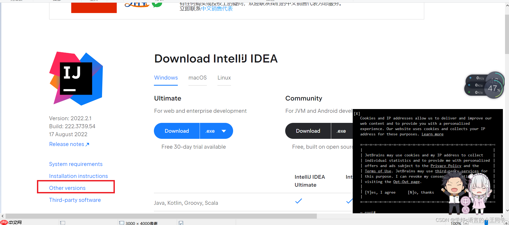Click Free 30-day trial available text

(x=193, y=147)
